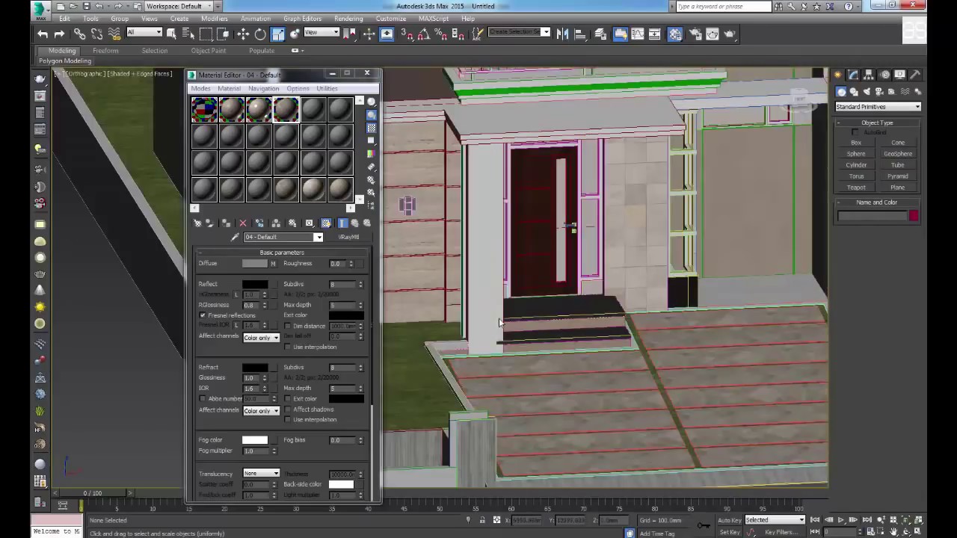Open the MAXScript menu

[434, 19]
